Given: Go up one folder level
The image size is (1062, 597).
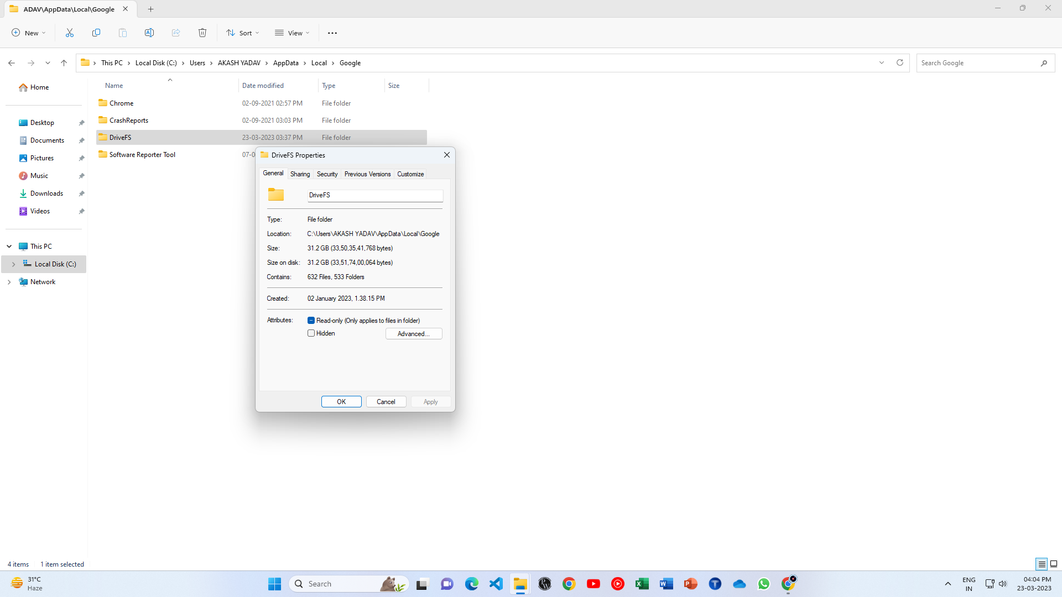Looking at the screenshot, I should pos(64,63).
